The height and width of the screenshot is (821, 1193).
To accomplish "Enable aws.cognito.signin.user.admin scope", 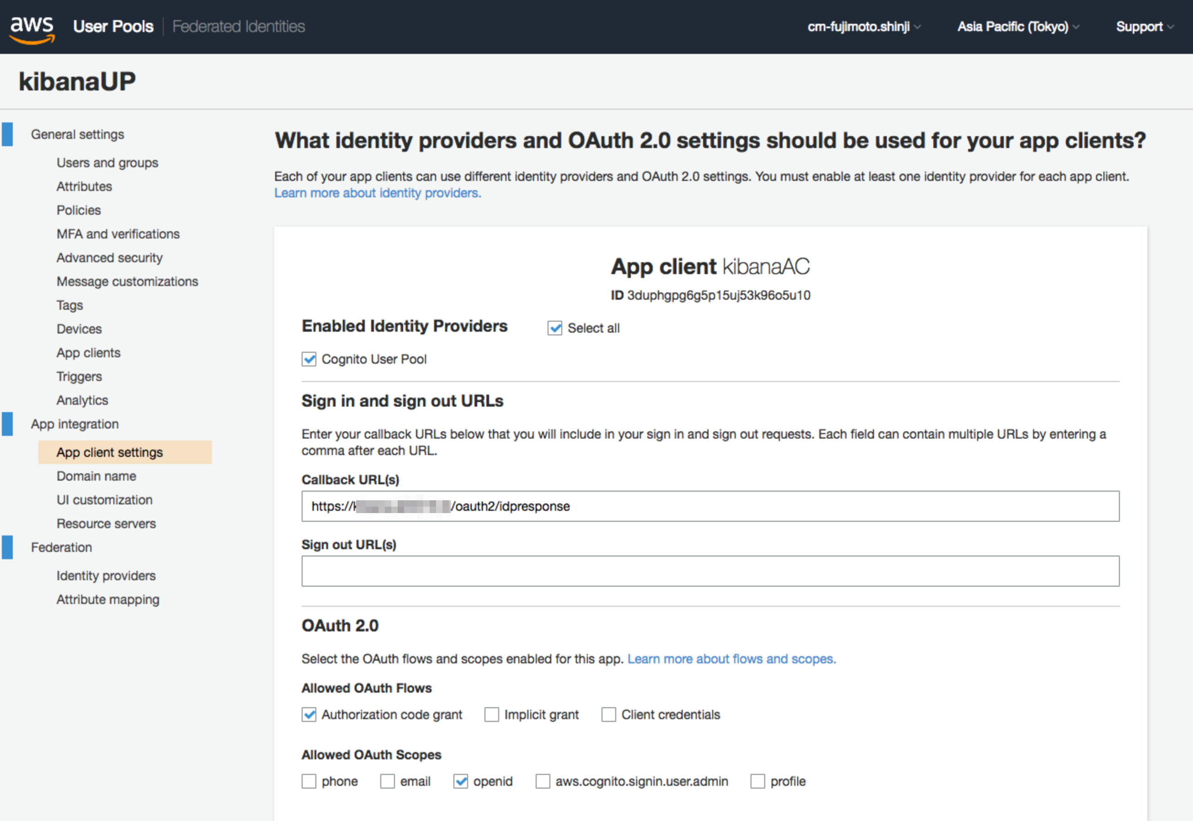I will tap(543, 781).
